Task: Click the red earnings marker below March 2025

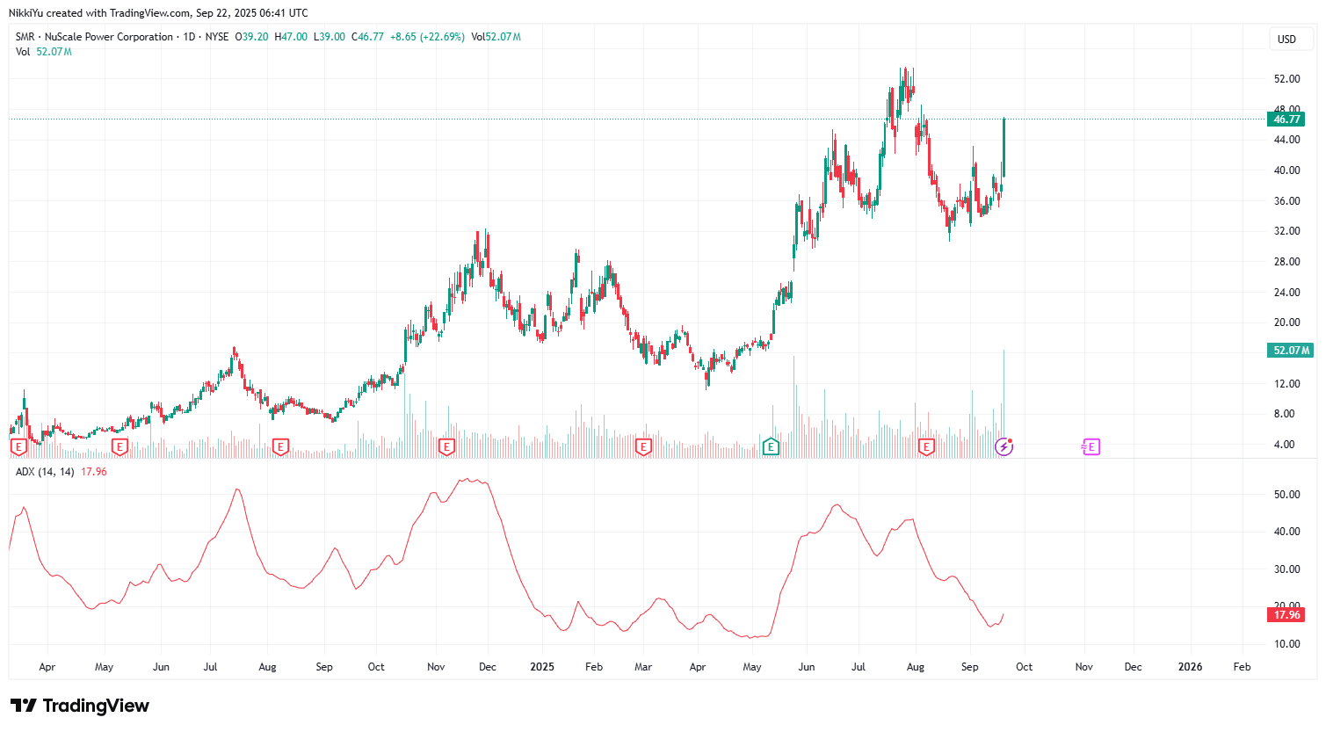Action: point(643,446)
